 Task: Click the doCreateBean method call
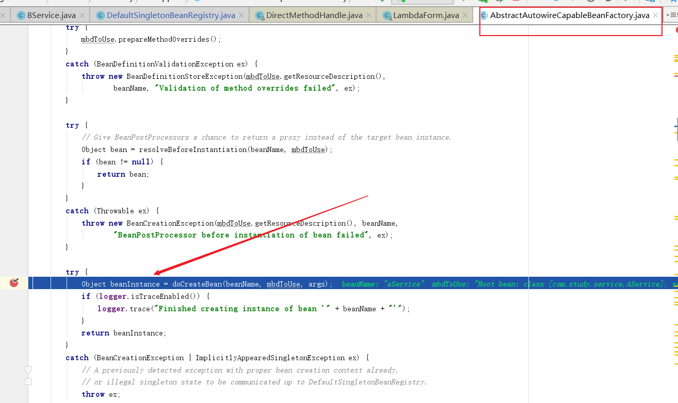[x=197, y=284]
